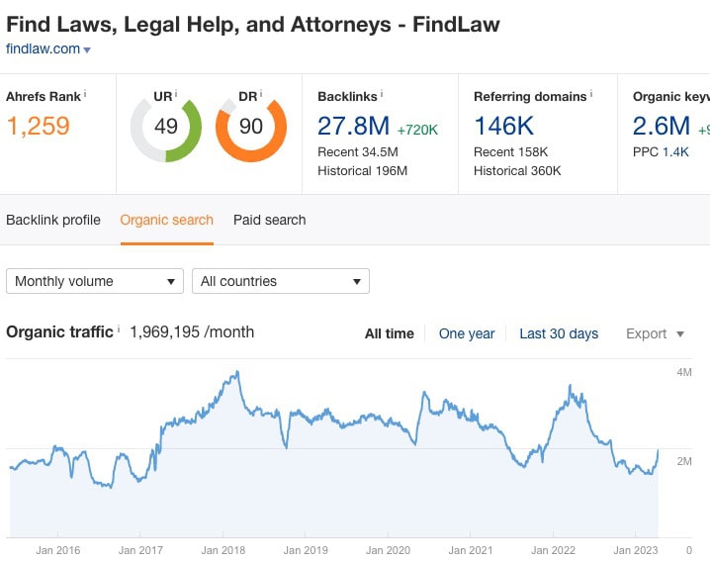Show the Last 30 days range
The width and height of the screenshot is (710, 563).
(x=559, y=333)
